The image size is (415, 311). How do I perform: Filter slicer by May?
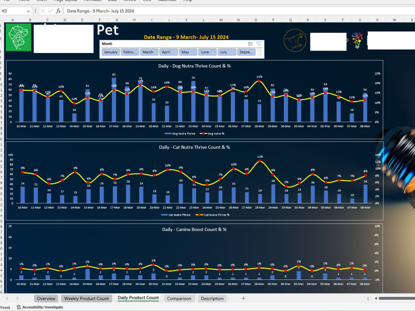[x=188, y=52]
